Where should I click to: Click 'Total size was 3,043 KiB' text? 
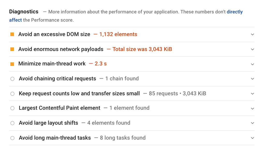tap(142, 49)
